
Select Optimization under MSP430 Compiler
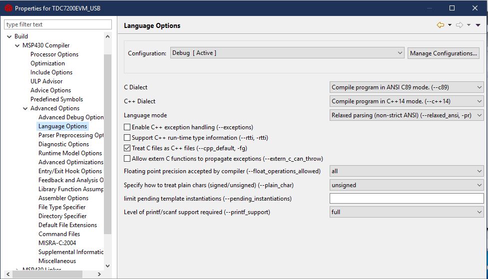click(x=47, y=63)
